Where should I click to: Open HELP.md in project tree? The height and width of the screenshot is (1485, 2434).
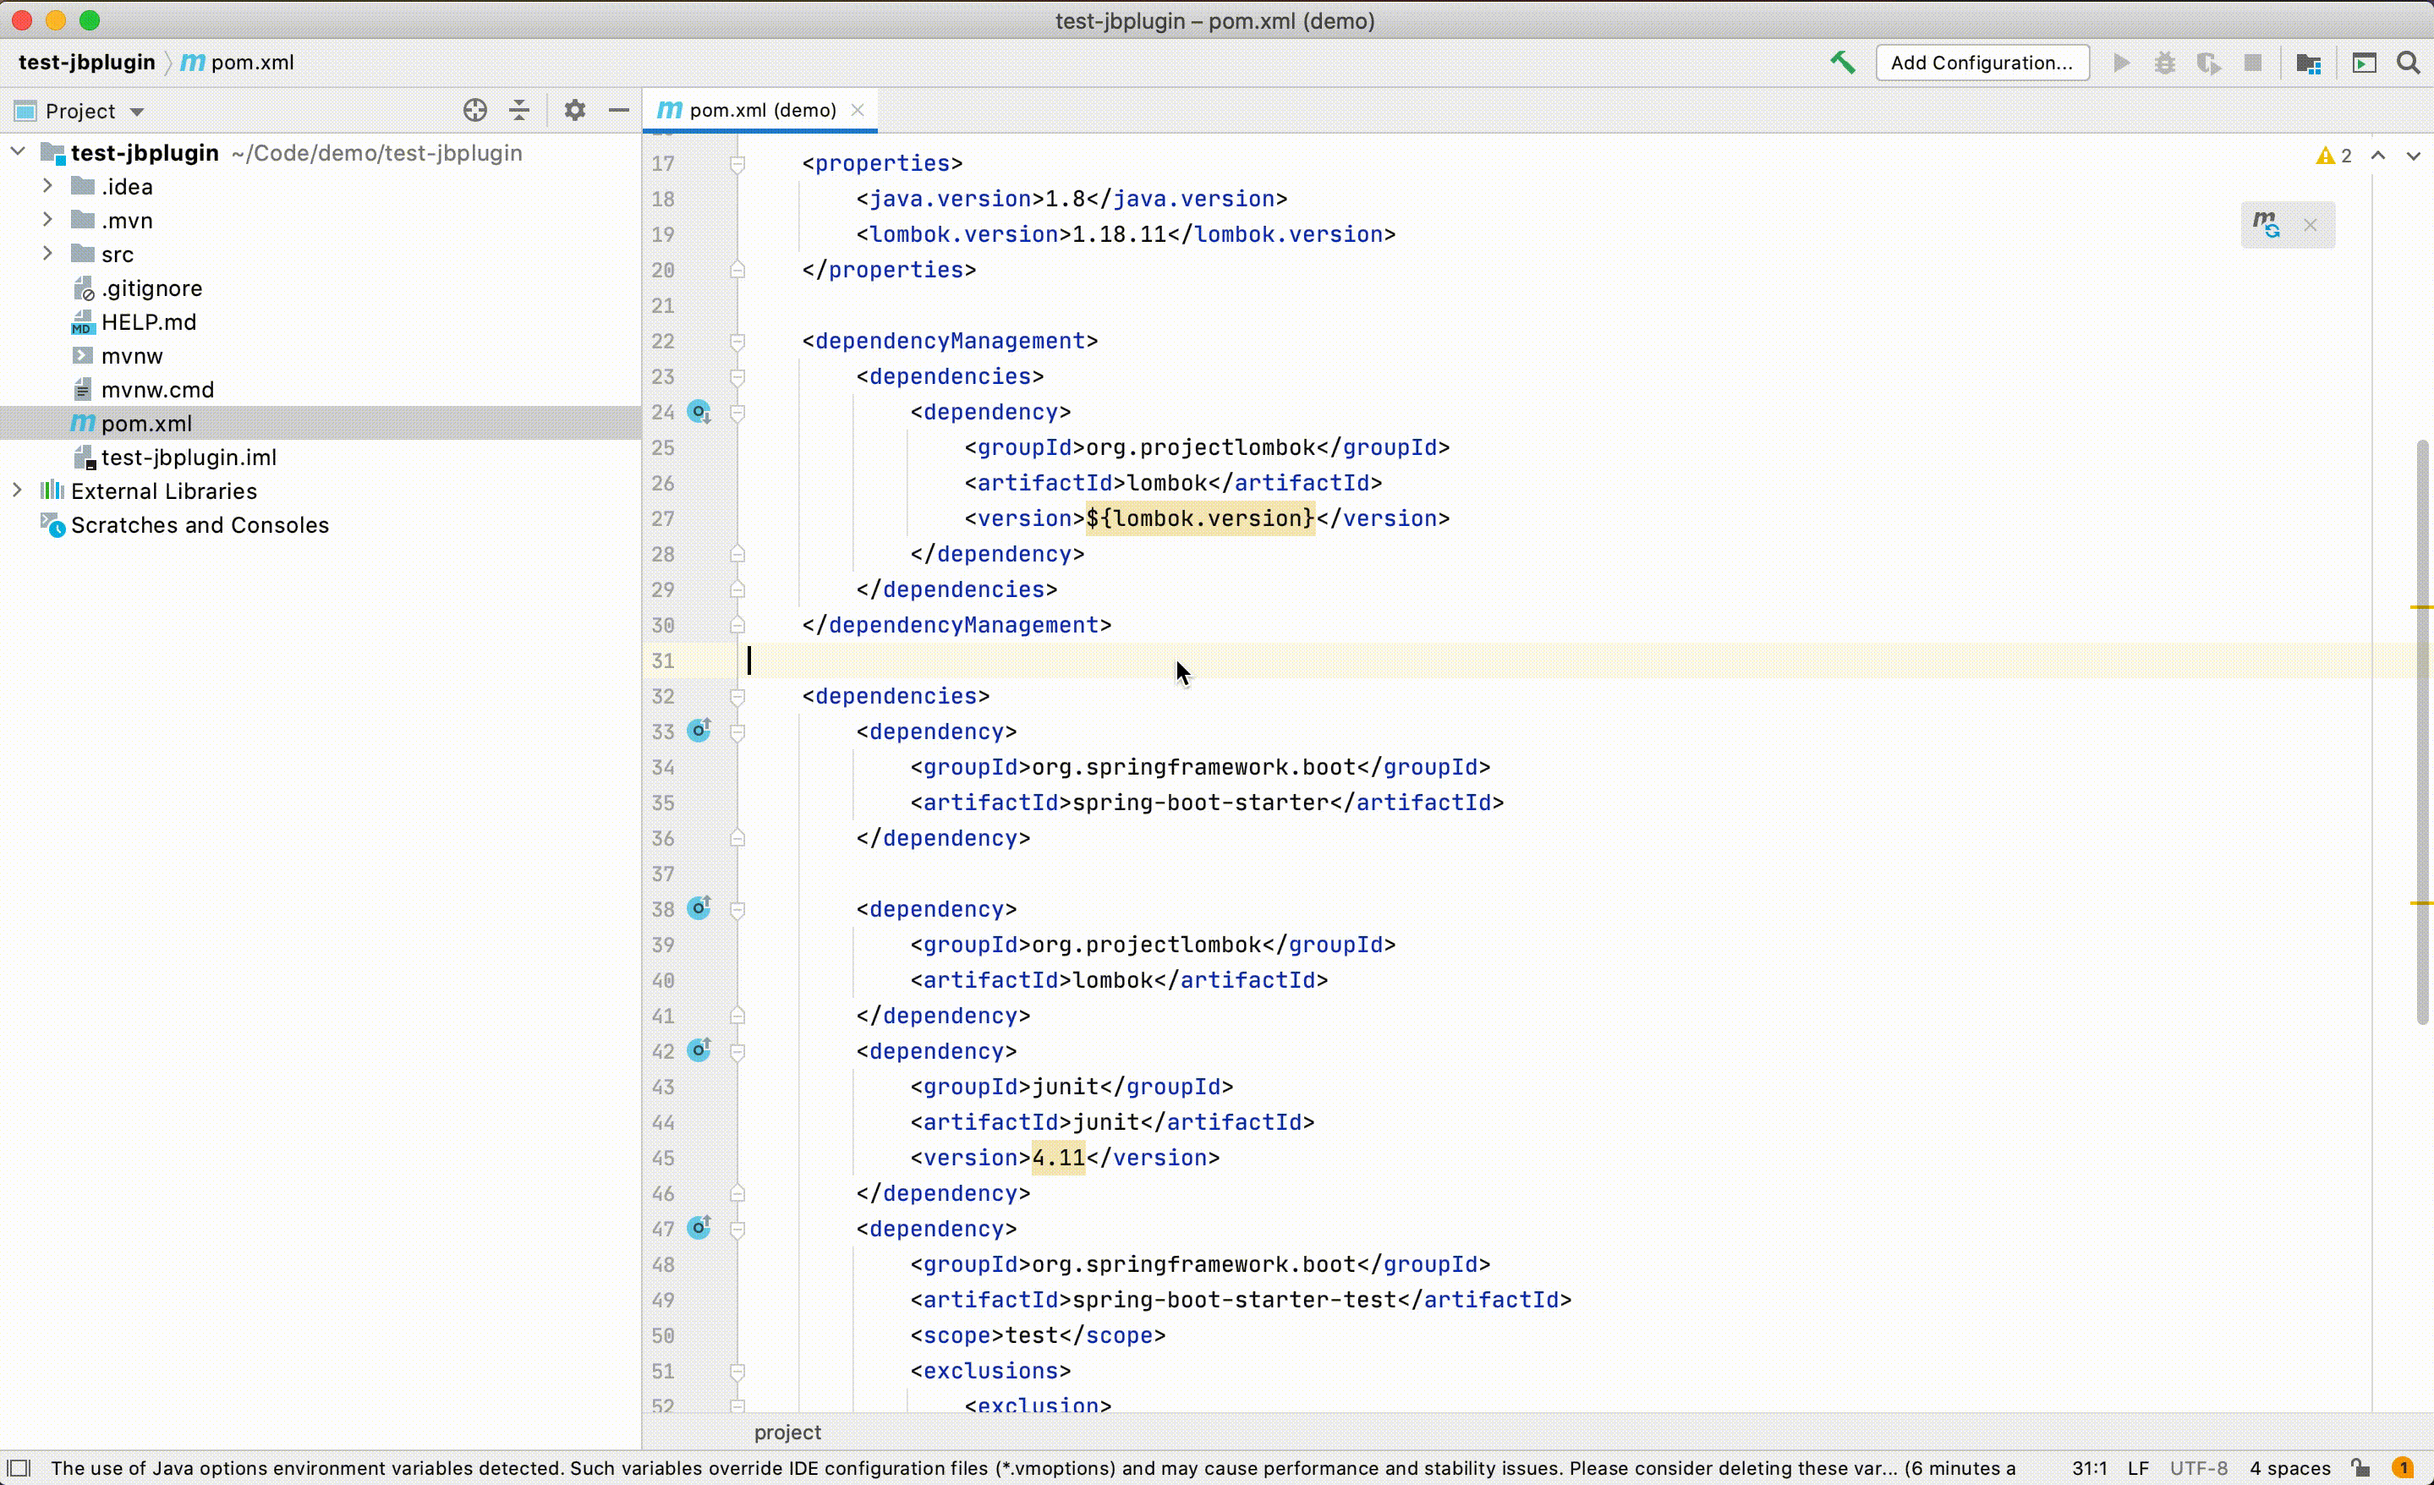tap(148, 322)
